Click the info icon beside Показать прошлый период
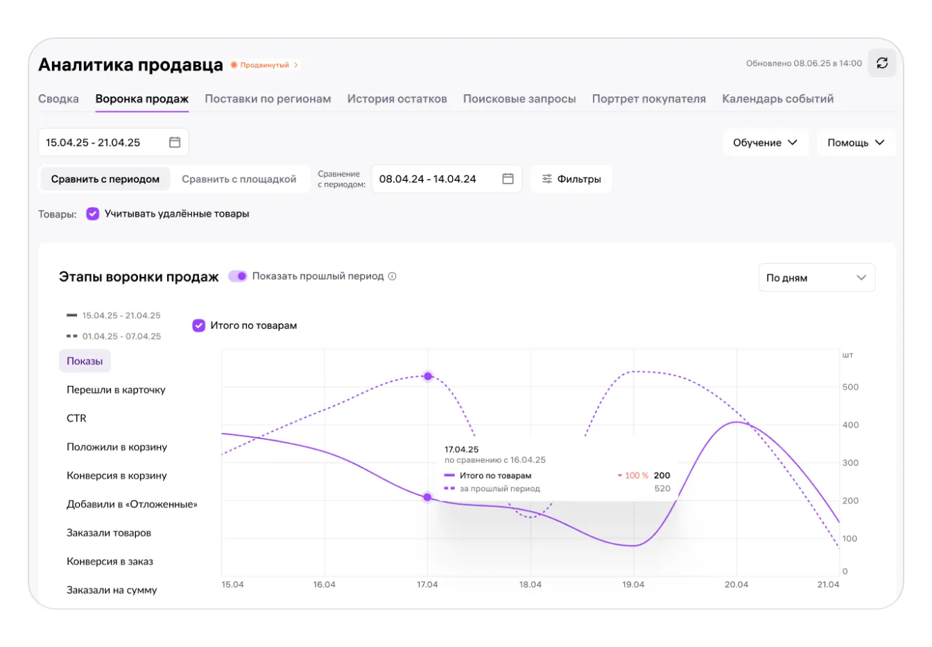The height and width of the screenshot is (647, 932). [x=392, y=276]
